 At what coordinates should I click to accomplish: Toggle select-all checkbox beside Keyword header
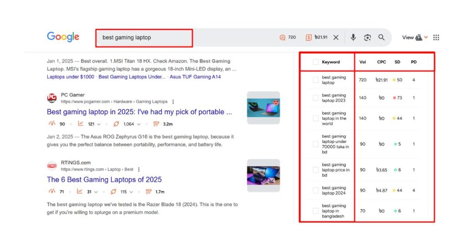click(x=315, y=62)
